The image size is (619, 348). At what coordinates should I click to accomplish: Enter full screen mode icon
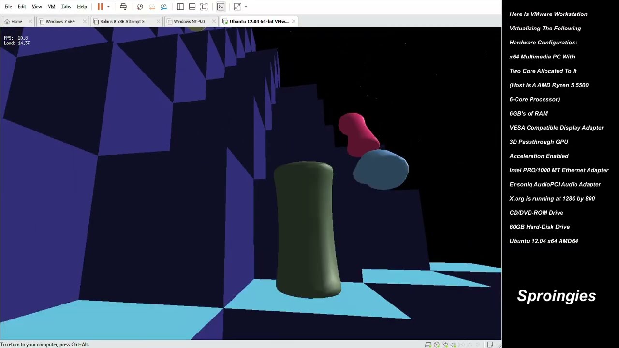(x=204, y=7)
